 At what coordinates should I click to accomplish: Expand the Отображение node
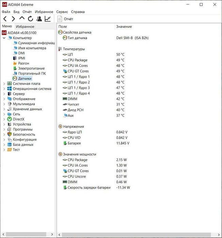(x=4, y=99)
